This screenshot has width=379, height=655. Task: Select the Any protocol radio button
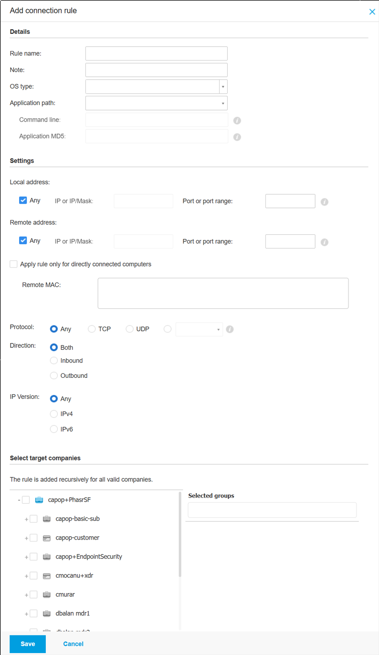[54, 329]
